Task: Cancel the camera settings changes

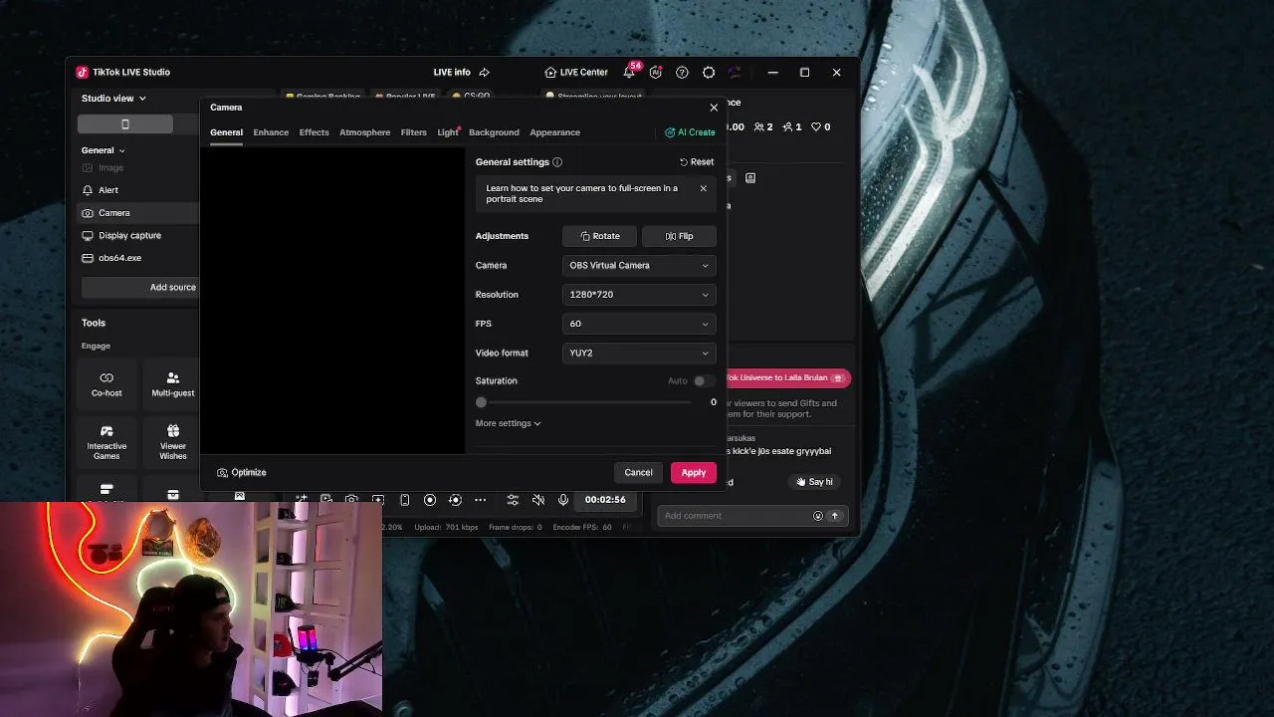Action: pos(638,472)
